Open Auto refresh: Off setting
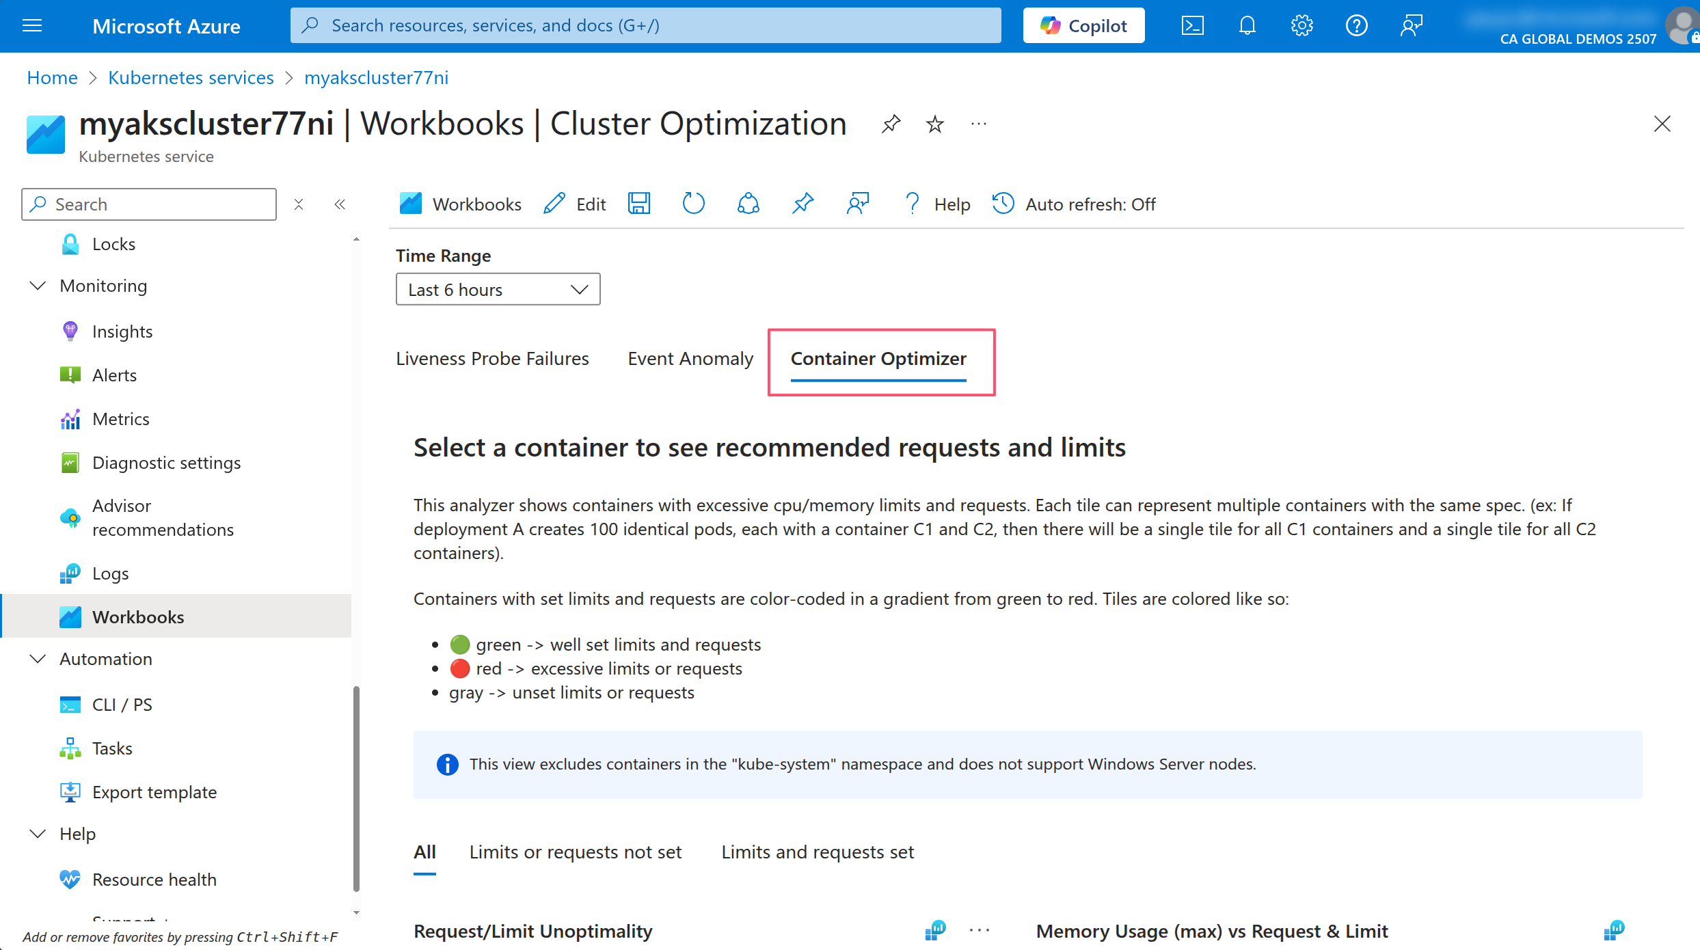Screen dimensions: 1700x950 click(1074, 204)
